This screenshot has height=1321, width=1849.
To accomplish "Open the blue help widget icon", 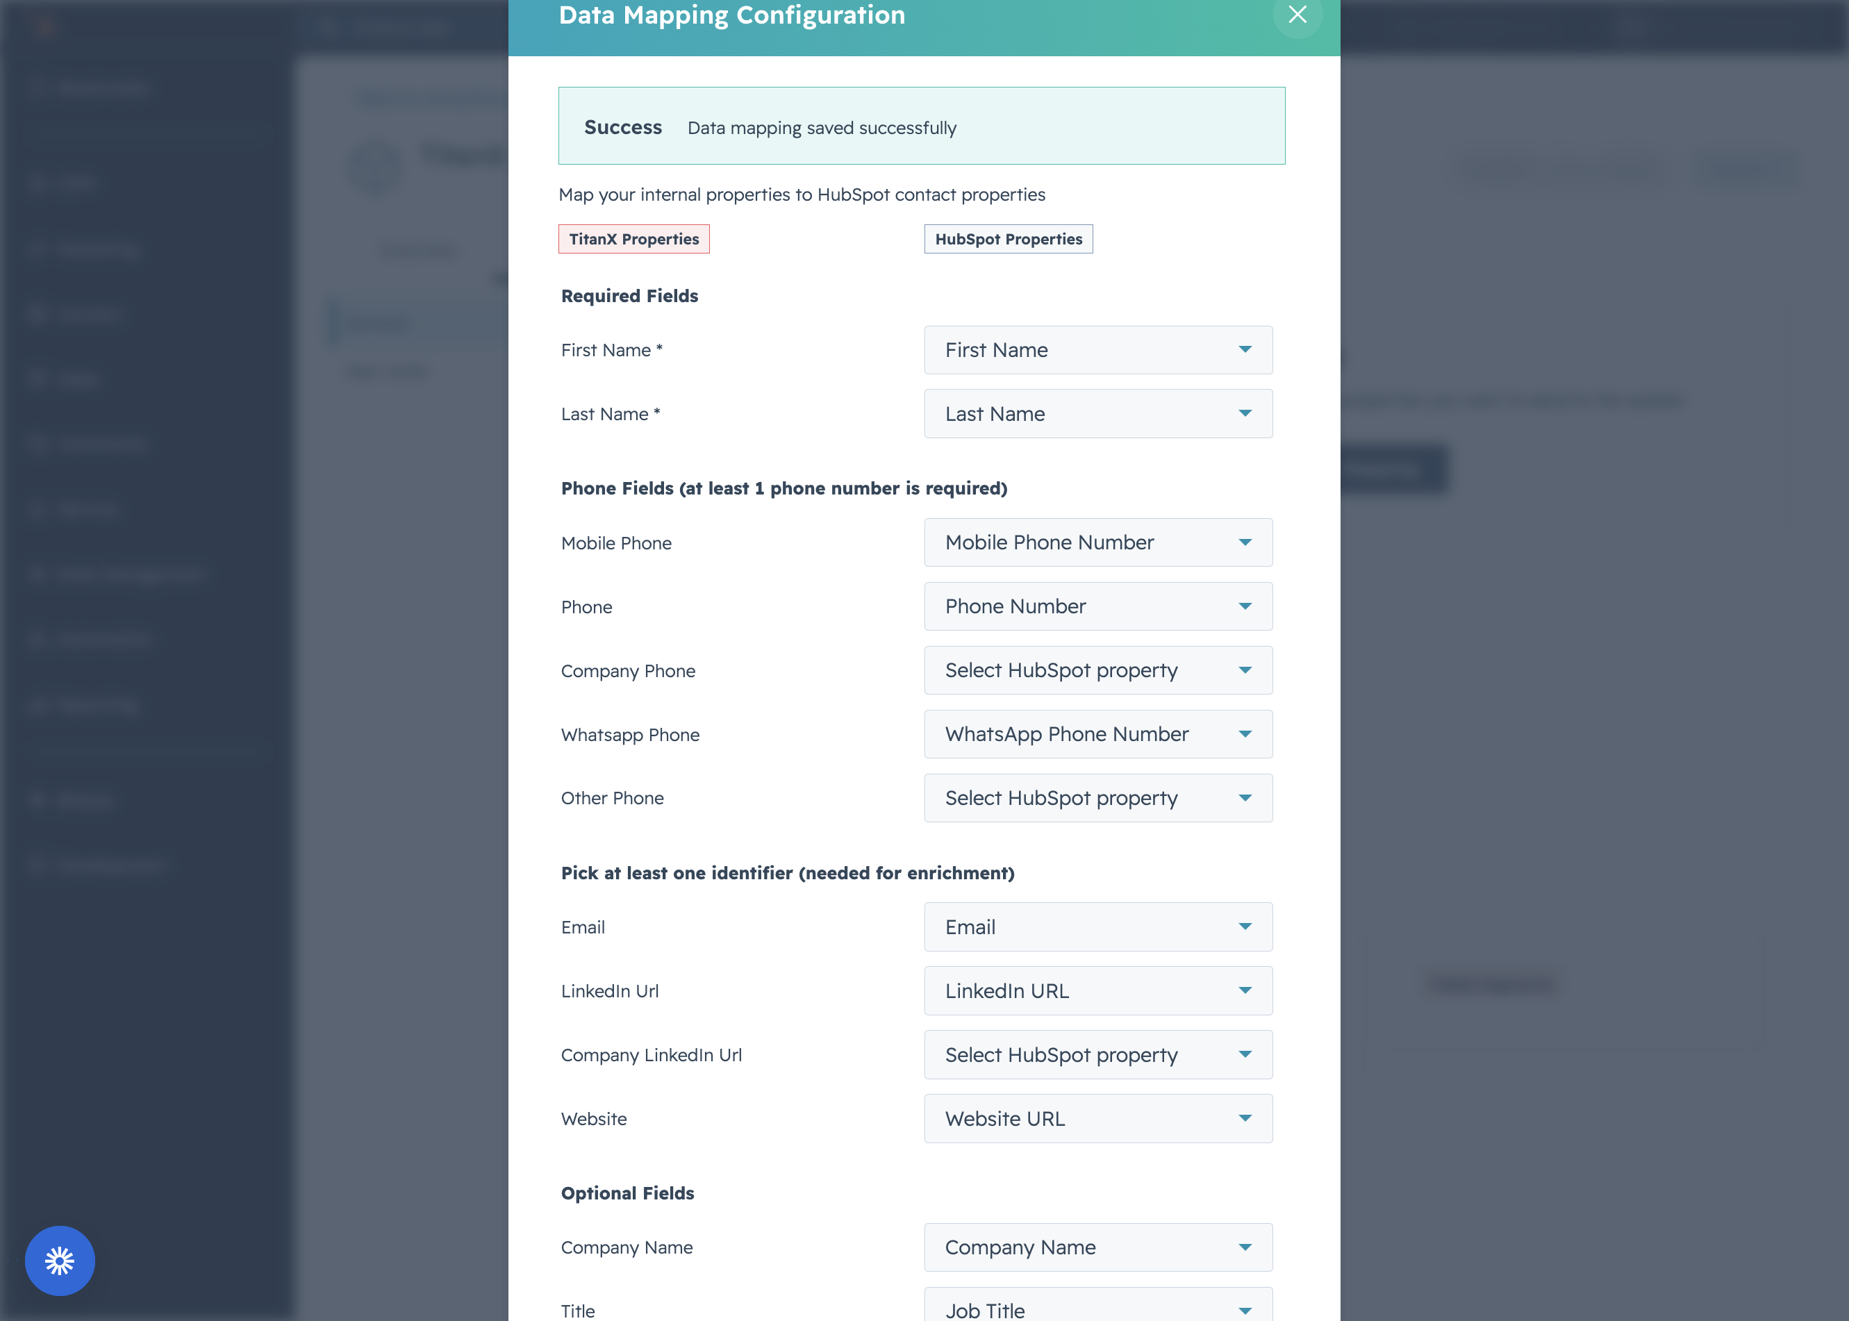I will coord(59,1261).
